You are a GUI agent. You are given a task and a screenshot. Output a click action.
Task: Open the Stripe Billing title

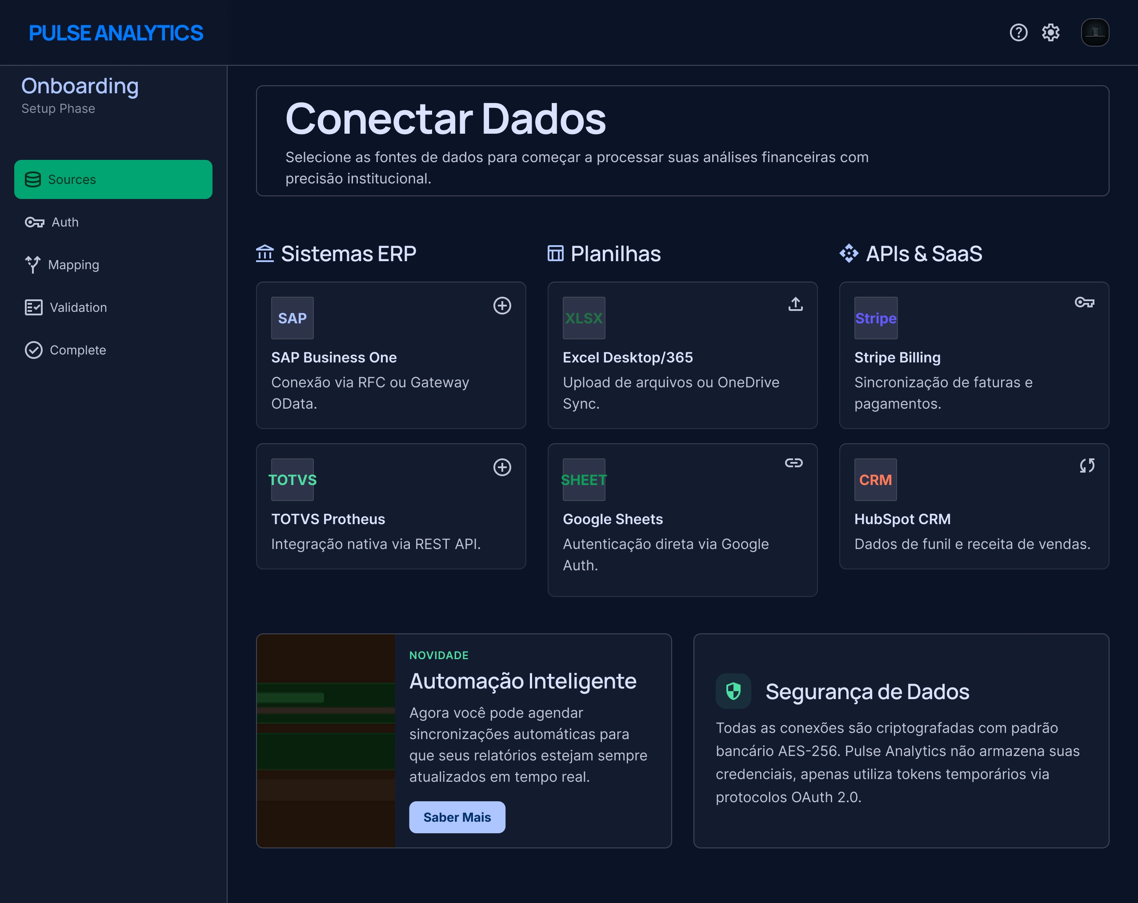[x=898, y=358]
